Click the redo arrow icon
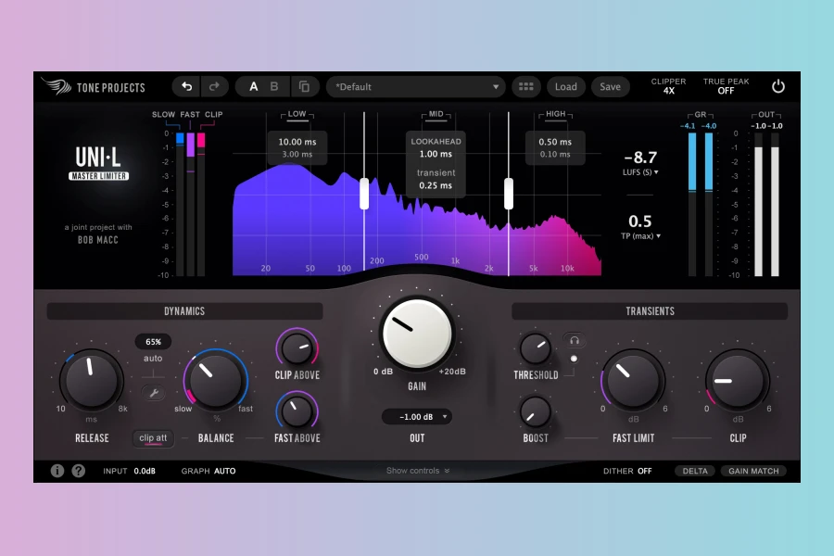Image resolution: width=834 pixels, height=556 pixels. (214, 87)
